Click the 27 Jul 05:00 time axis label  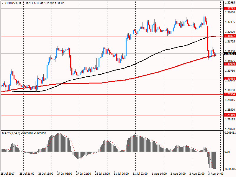(65, 174)
